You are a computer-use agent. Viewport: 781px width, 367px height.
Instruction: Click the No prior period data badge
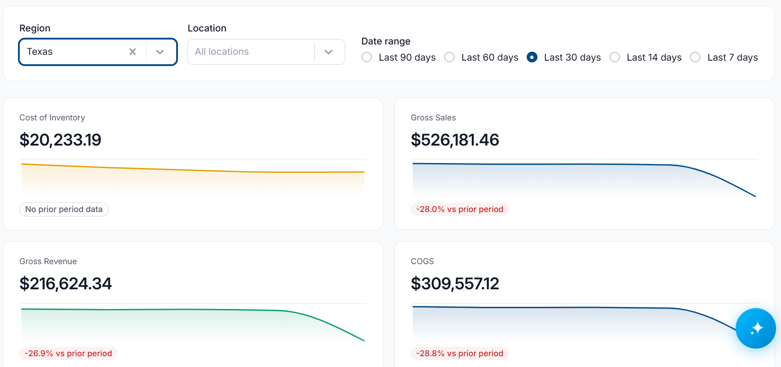(64, 209)
